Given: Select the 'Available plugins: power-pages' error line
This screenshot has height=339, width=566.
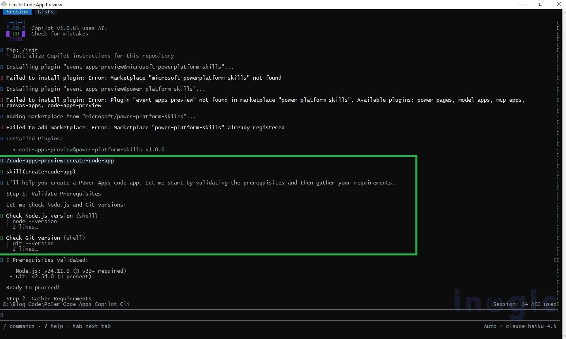Looking at the screenshot, I should point(265,102).
